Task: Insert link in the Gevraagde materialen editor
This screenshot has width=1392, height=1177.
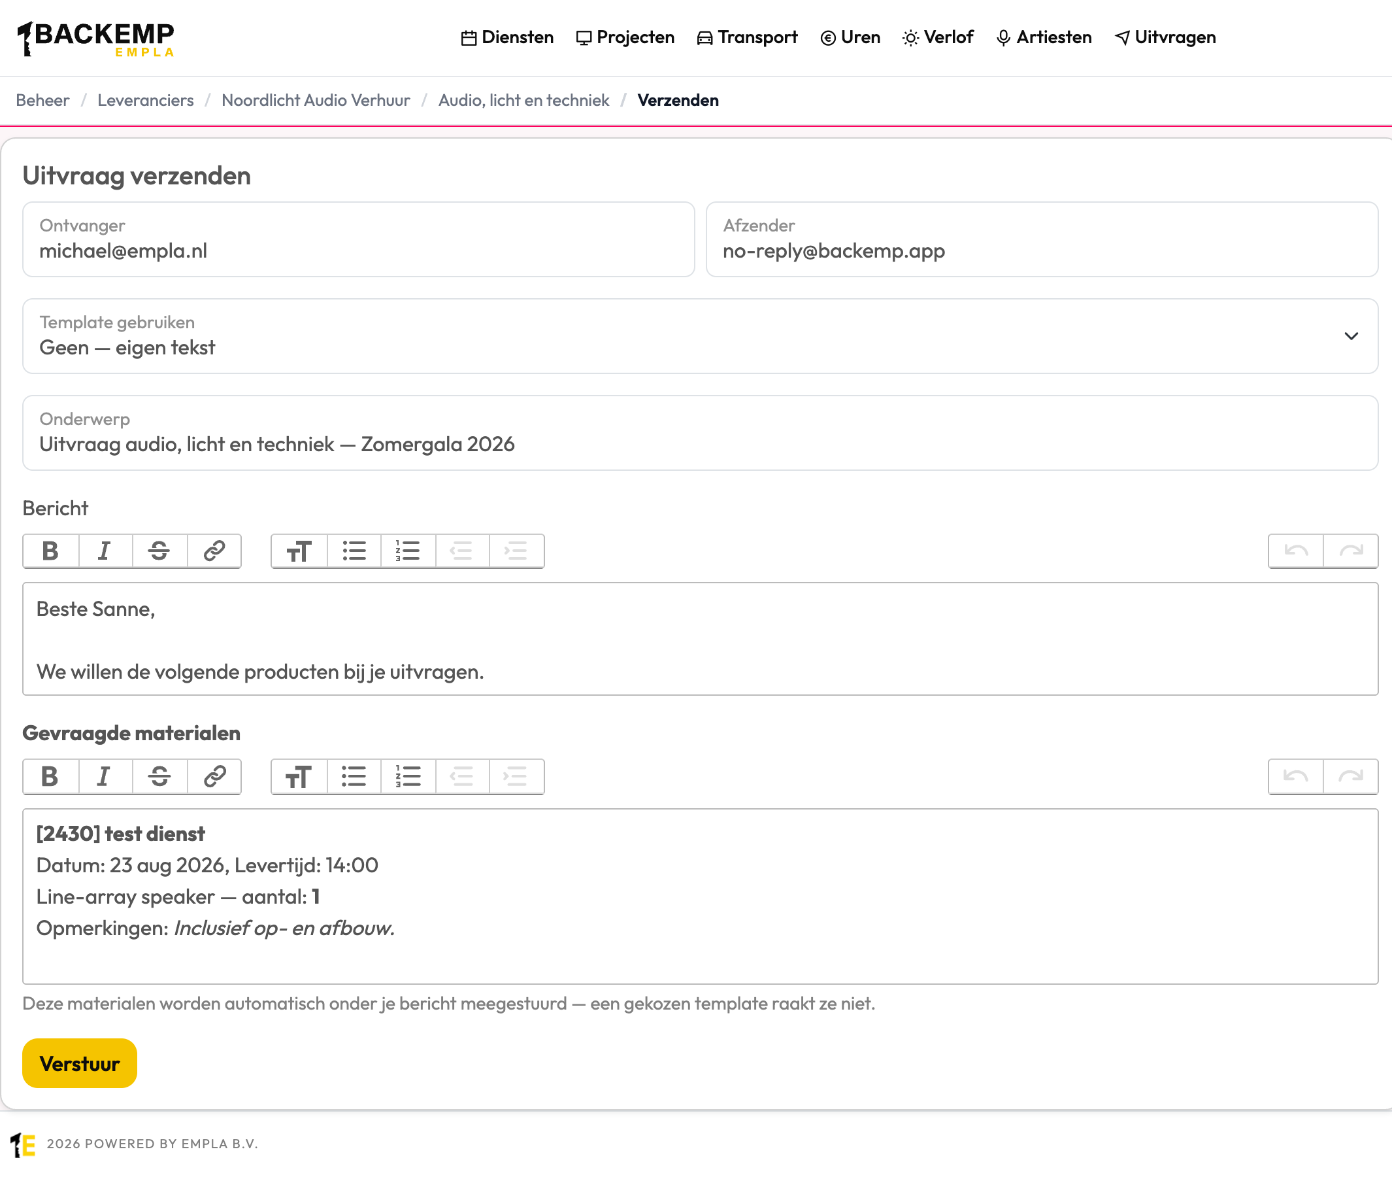Action: point(214,777)
